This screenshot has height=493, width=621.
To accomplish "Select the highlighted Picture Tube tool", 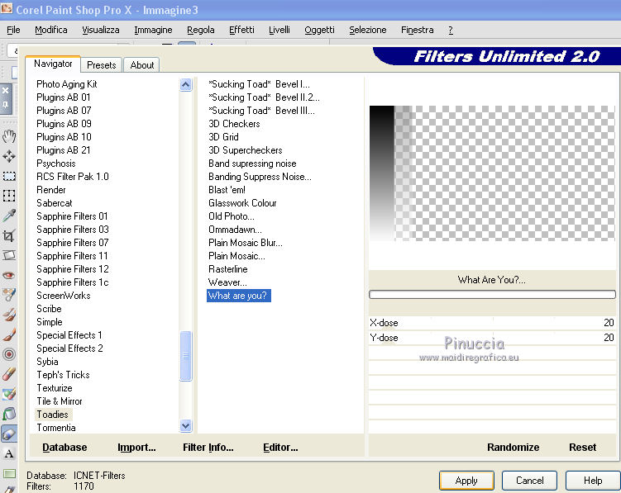I will point(9,434).
